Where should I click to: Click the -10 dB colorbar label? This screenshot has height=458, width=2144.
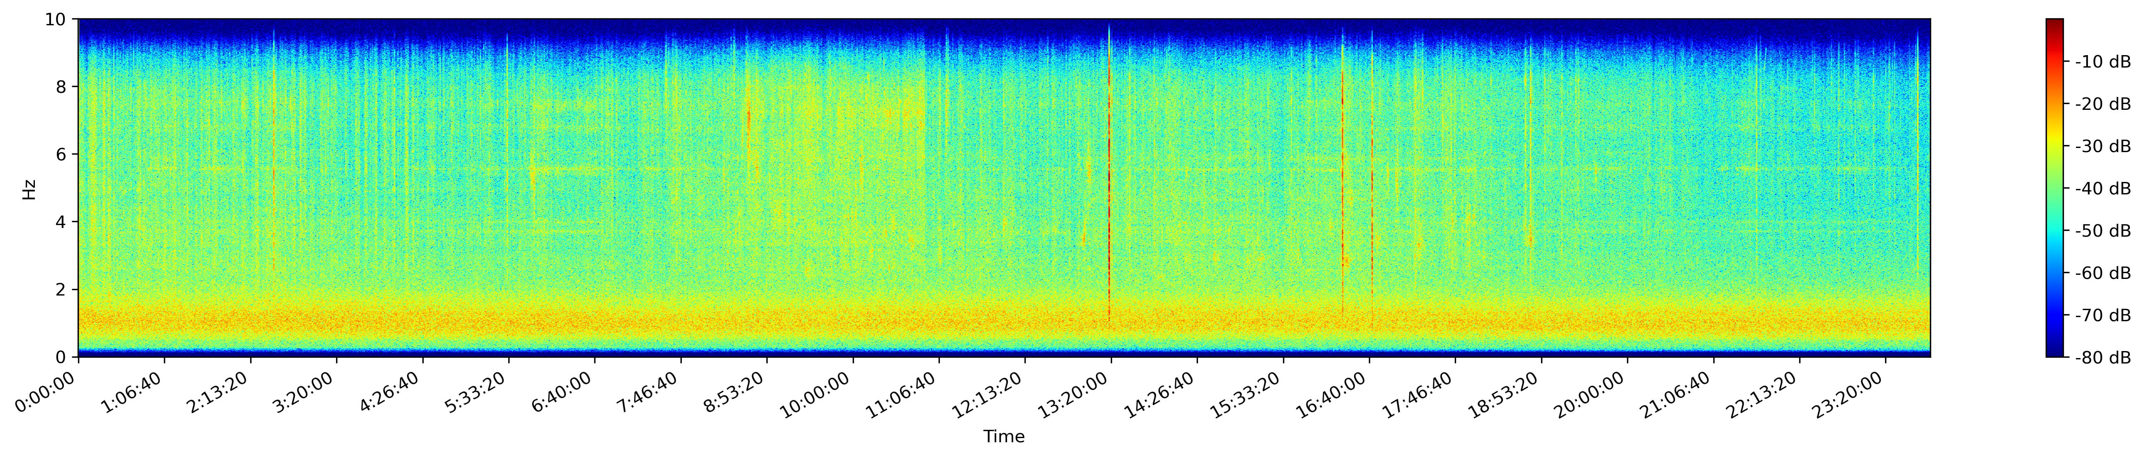pos(2103,61)
